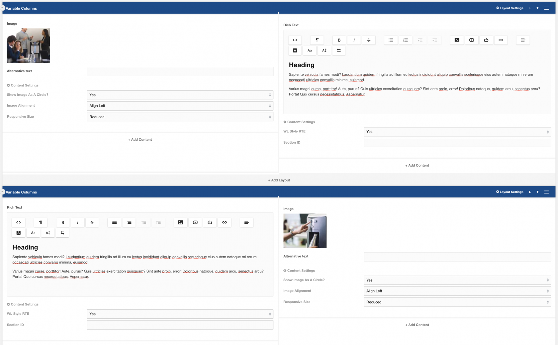
Task: Click text color icon in top Rich Text editor
Action: (295, 50)
